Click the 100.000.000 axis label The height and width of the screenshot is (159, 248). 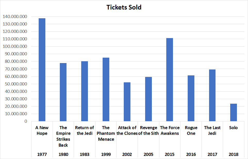click(x=14, y=47)
